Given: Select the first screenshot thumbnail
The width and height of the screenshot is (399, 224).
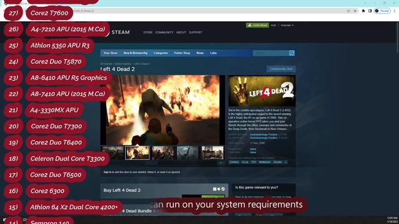Looking at the screenshot, I should click(x=112, y=152).
